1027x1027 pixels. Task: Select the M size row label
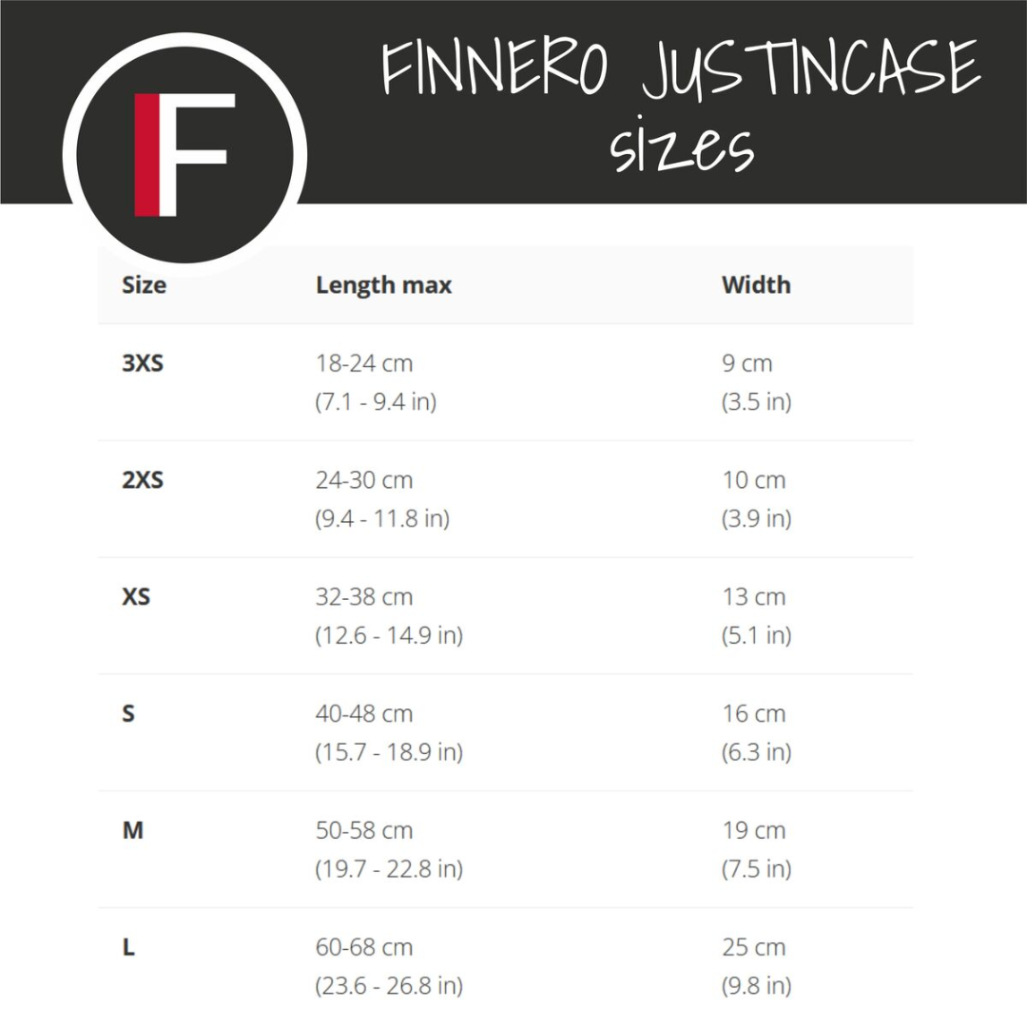[x=132, y=831]
